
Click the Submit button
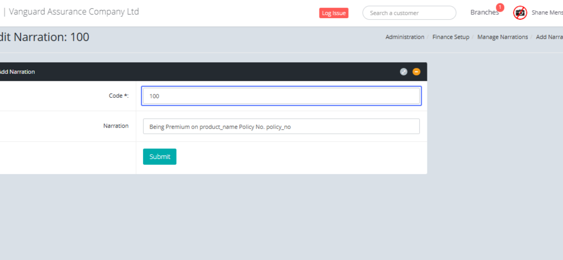click(x=160, y=157)
